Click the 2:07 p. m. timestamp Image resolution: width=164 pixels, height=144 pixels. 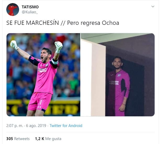coord(15,126)
